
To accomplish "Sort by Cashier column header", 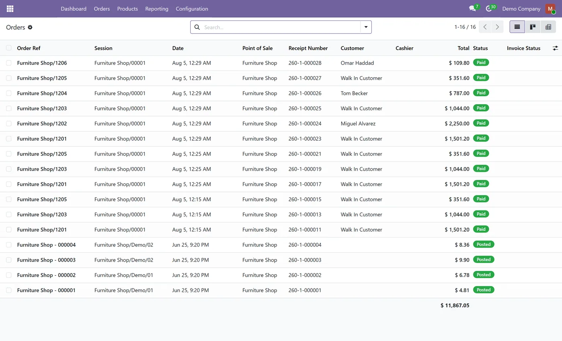I will point(404,48).
